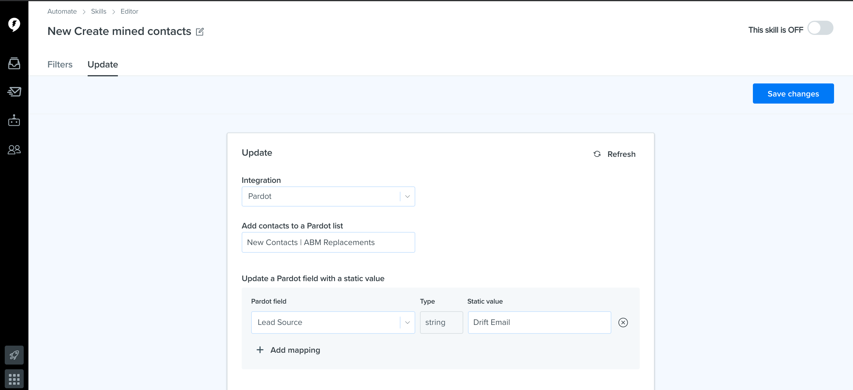
Task: Select the Update tab
Action: click(103, 65)
